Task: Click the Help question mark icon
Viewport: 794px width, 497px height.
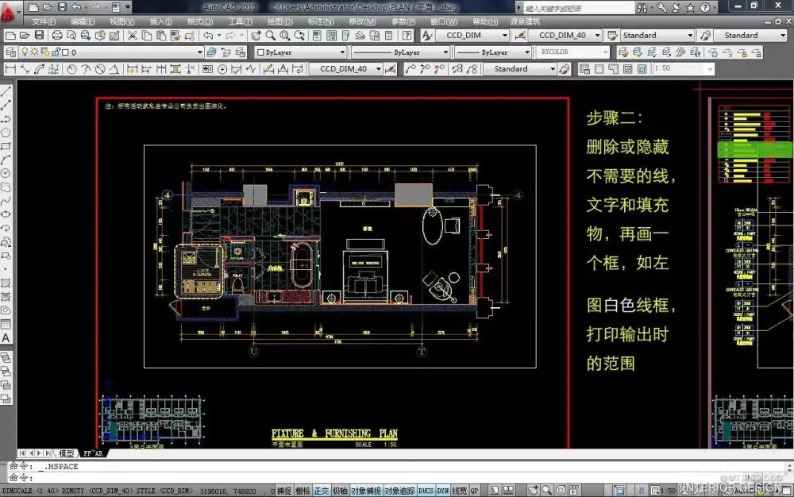Action: click(703, 7)
